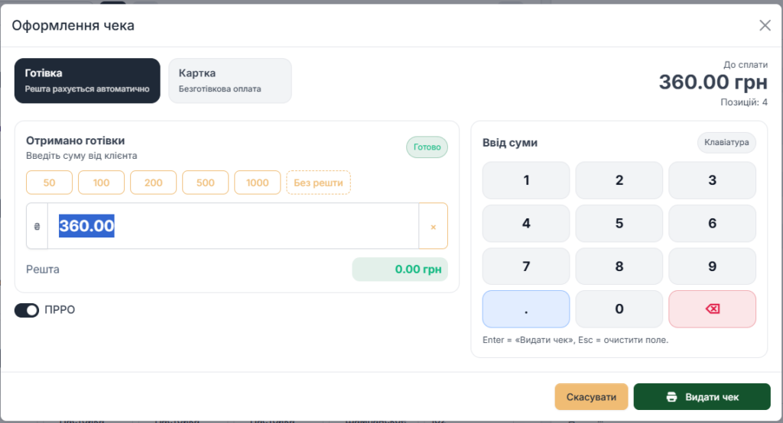
Task: Choose the 50 quick amount chip
Action: (x=50, y=182)
